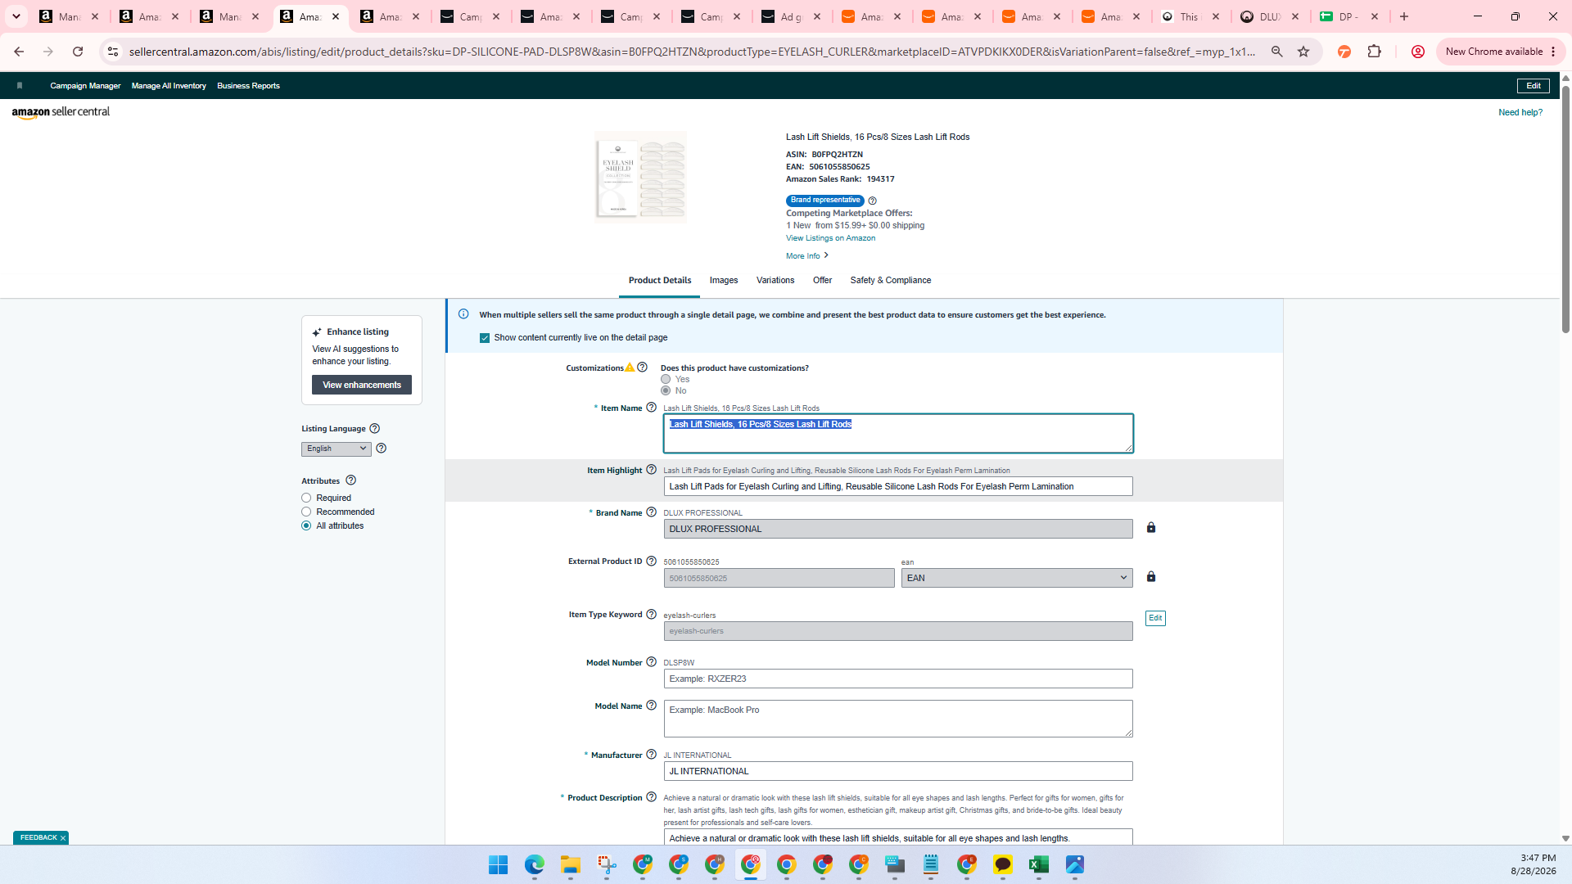This screenshot has height=884, width=1572.
Task: Expand More Info under product summary
Action: pos(806,256)
